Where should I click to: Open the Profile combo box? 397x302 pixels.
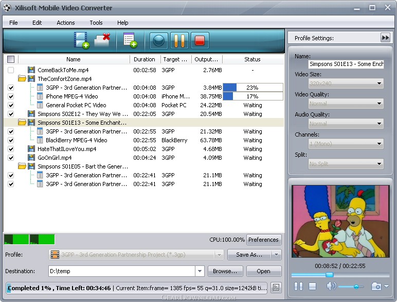[x=136, y=255]
